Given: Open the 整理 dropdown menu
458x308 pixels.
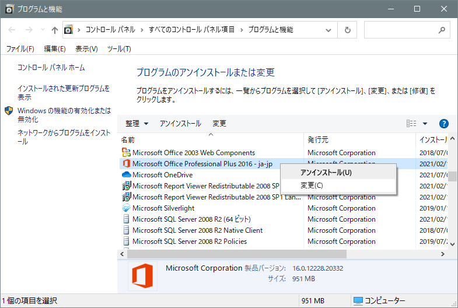Looking at the screenshot, I should (x=137, y=124).
